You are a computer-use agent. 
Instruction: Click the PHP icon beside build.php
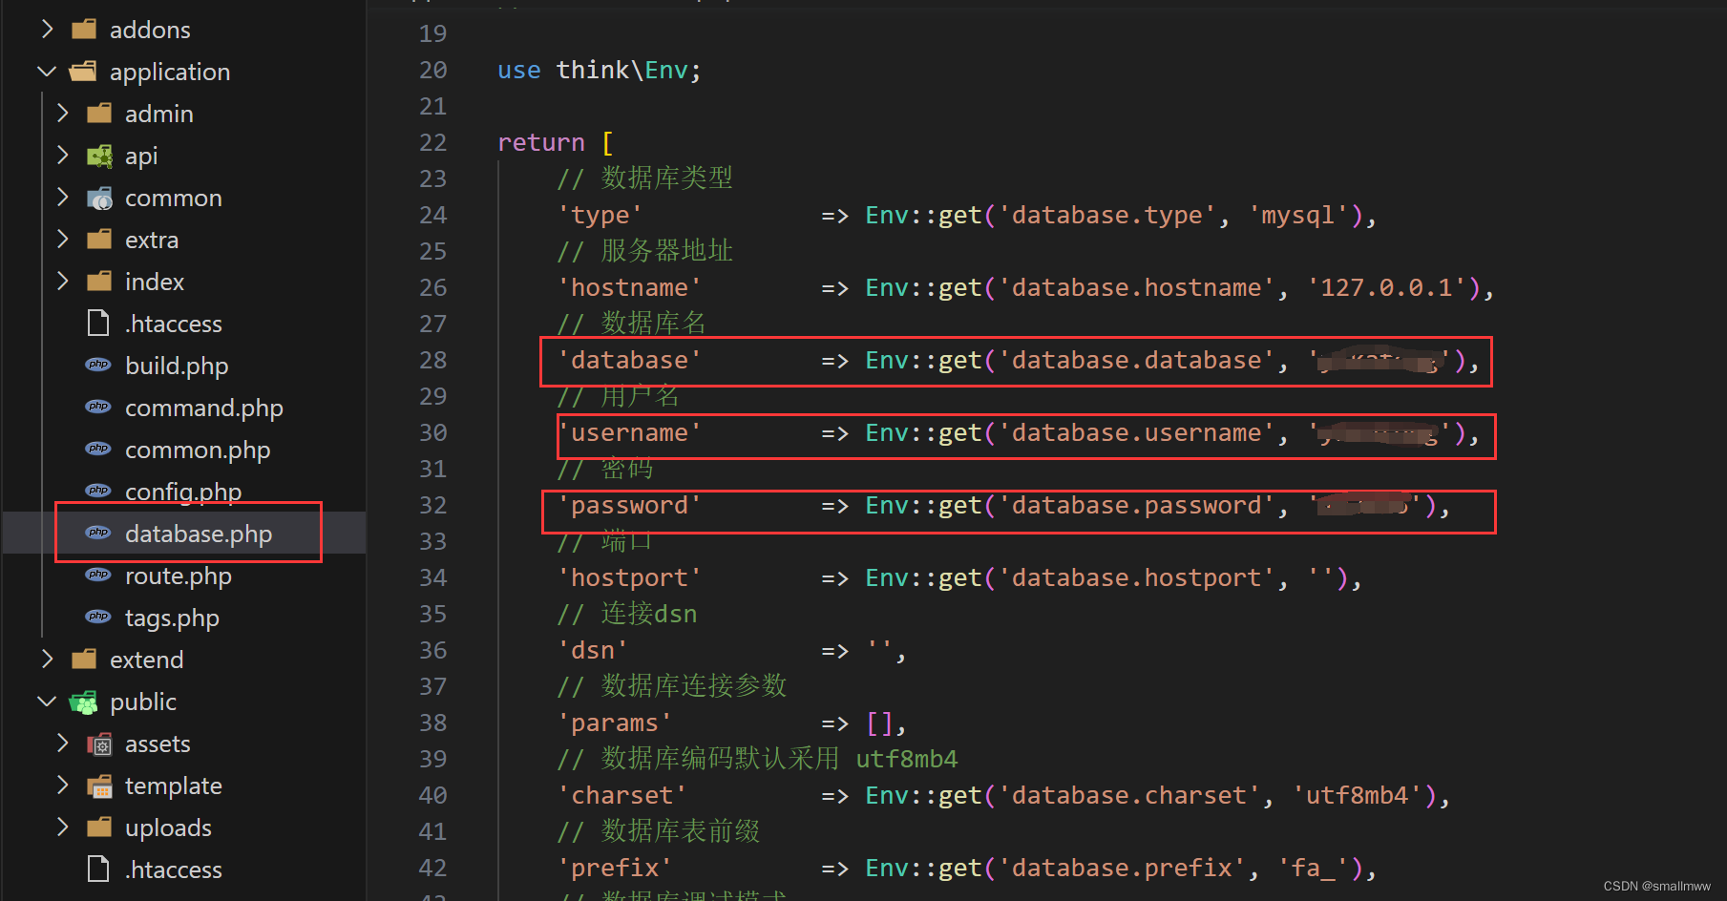tap(98, 365)
